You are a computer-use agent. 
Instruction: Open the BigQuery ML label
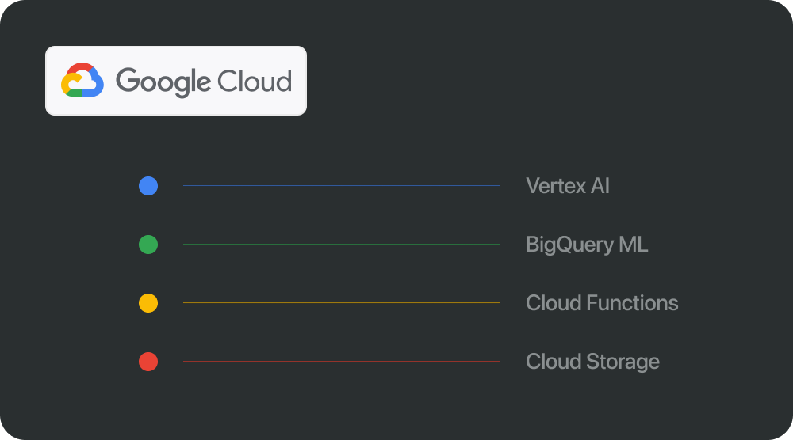click(x=587, y=245)
